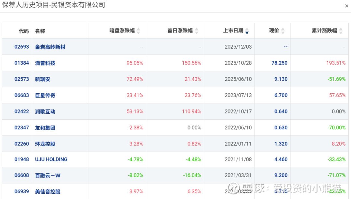Click listing date 2021/11/08

pos(238,159)
